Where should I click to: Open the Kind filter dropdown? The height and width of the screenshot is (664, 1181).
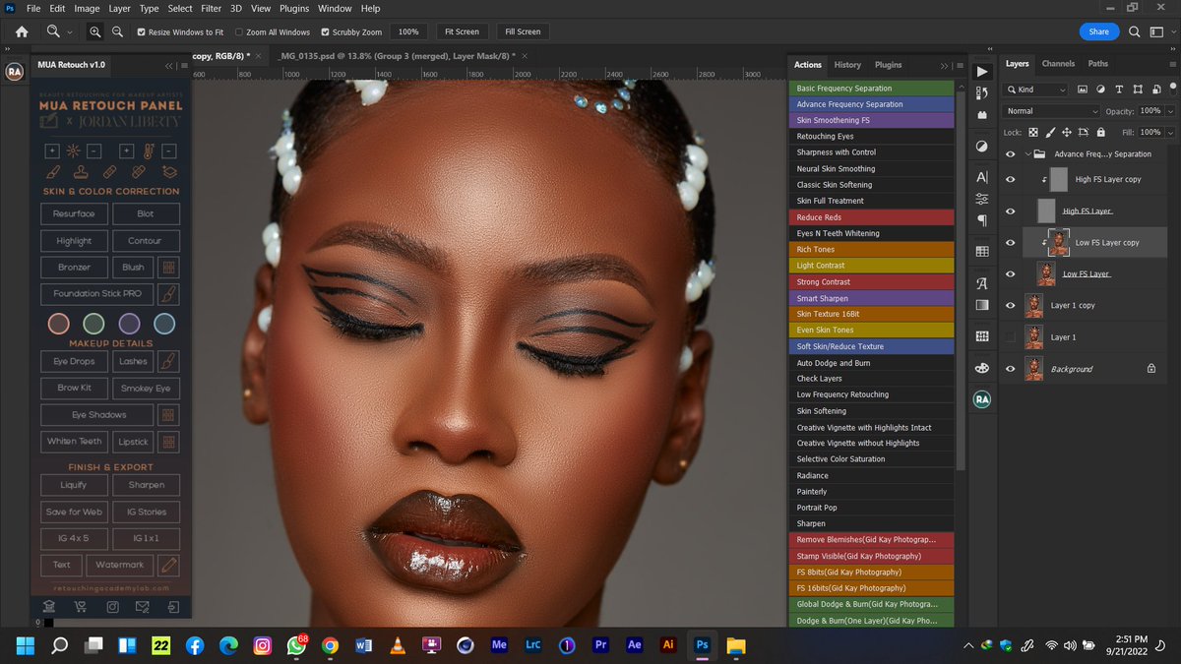tap(1035, 90)
